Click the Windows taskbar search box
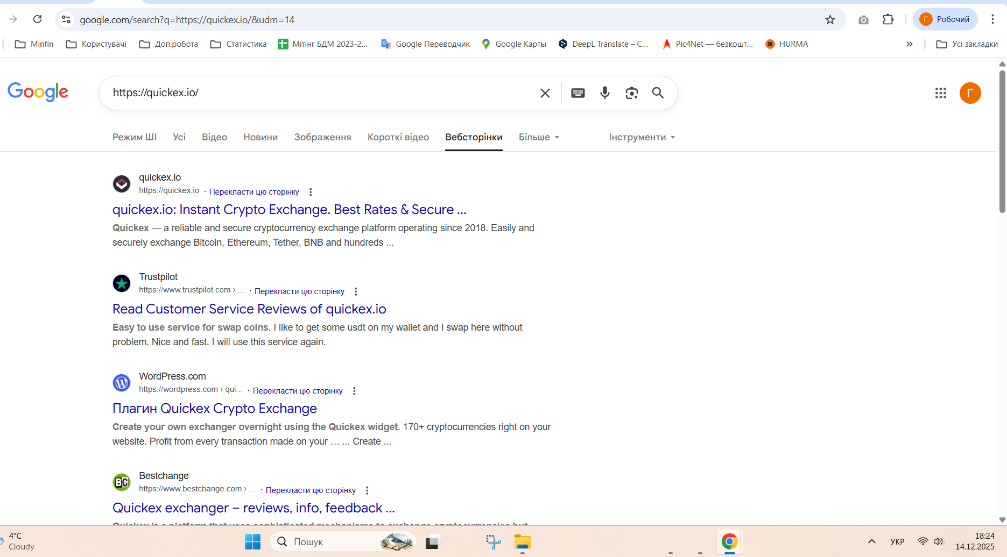 343,542
